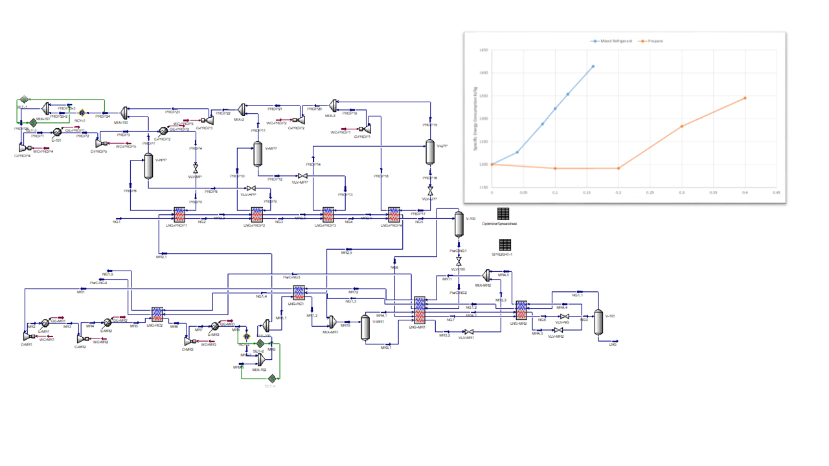
Task: Select the V-MPP separator vessel
Action: tap(256, 154)
